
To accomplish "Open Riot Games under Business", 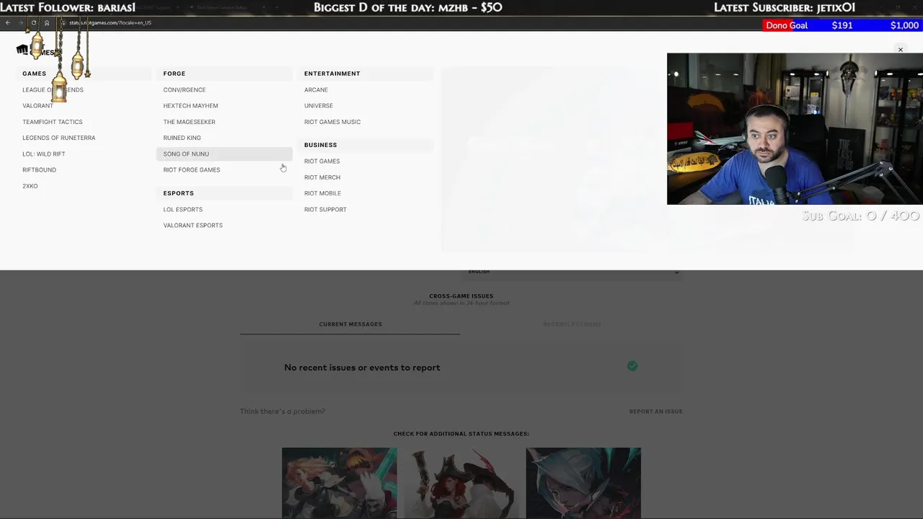I will click(x=322, y=161).
